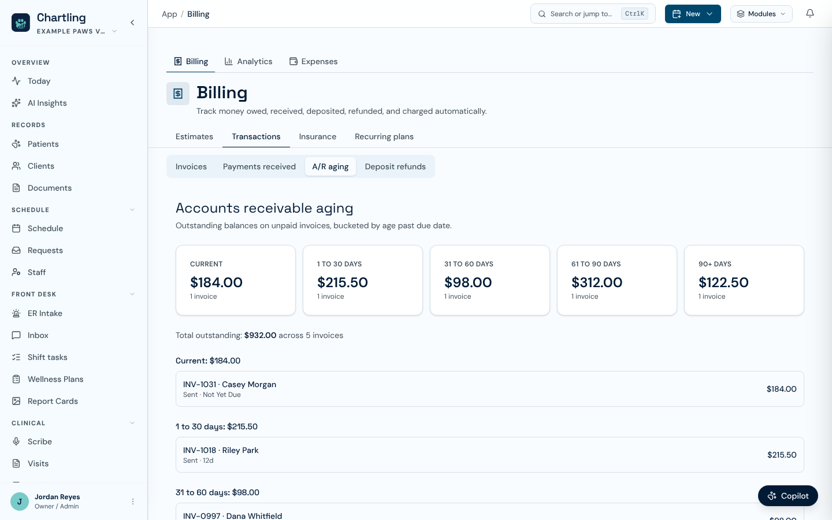Click the Clients people icon
This screenshot has height=520, width=832.
[x=16, y=166]
